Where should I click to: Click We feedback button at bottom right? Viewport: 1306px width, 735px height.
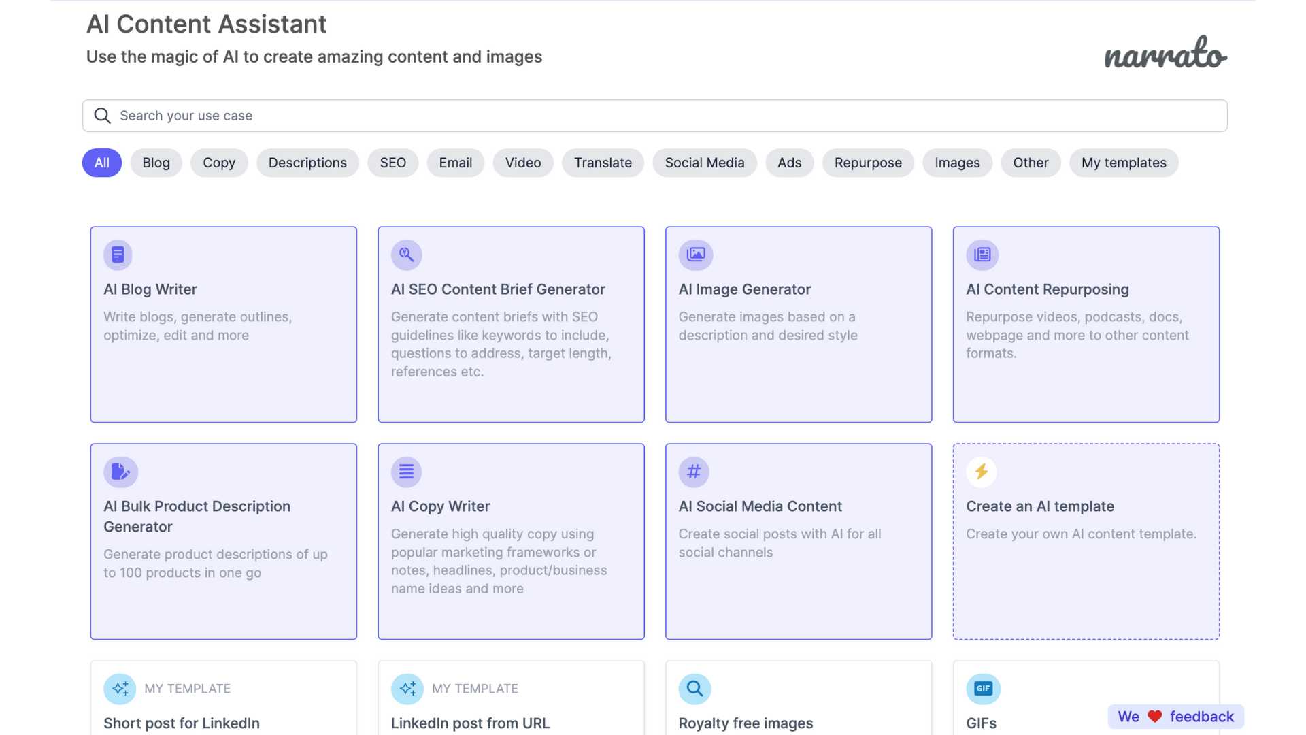tap(1175, 717)
